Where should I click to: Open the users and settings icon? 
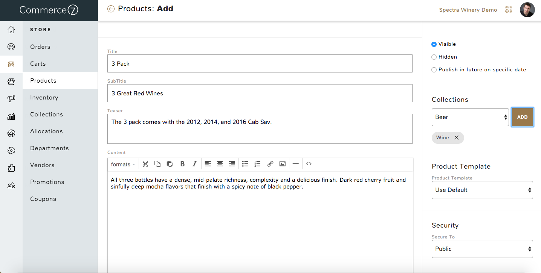[x=11, y=185]
